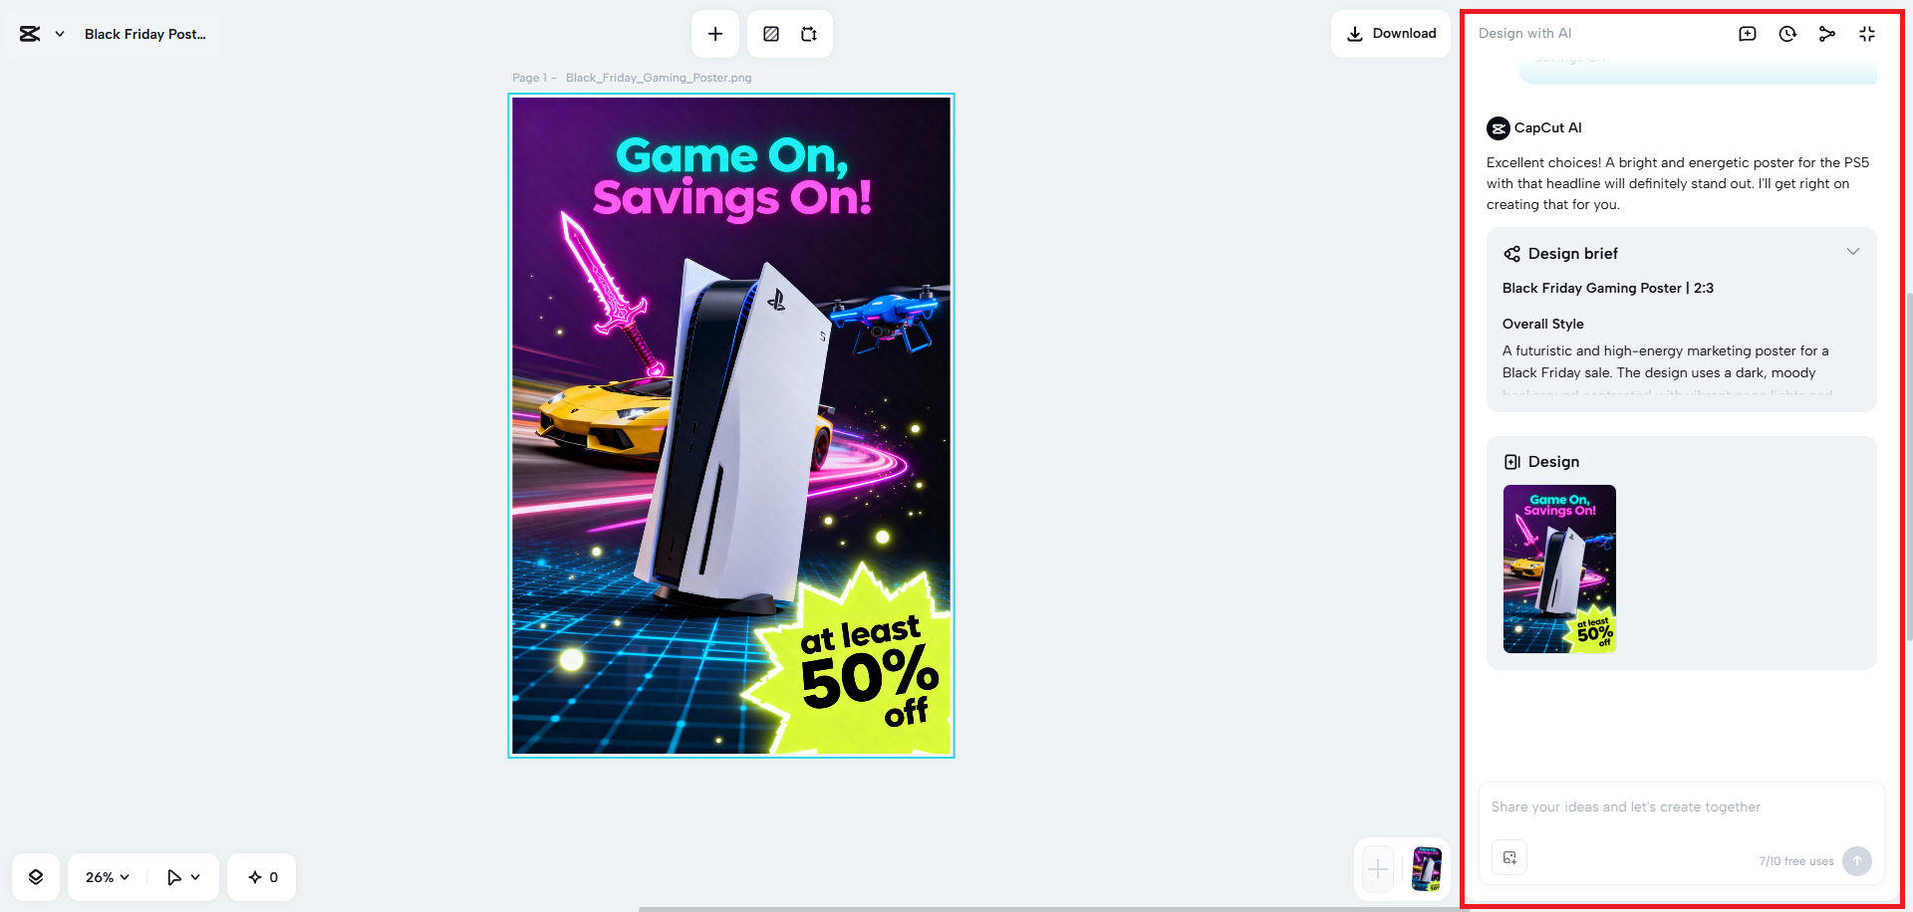Start a new AI chat
Screen dimensions: 1913x912
click(1748, 34)
